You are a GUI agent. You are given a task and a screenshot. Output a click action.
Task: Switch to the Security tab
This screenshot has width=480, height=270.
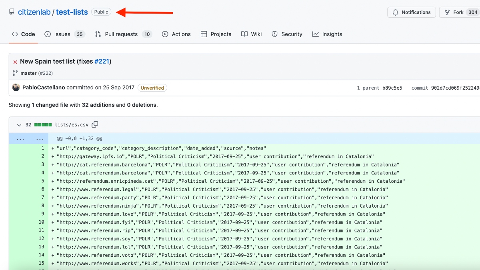pos(287,34)
